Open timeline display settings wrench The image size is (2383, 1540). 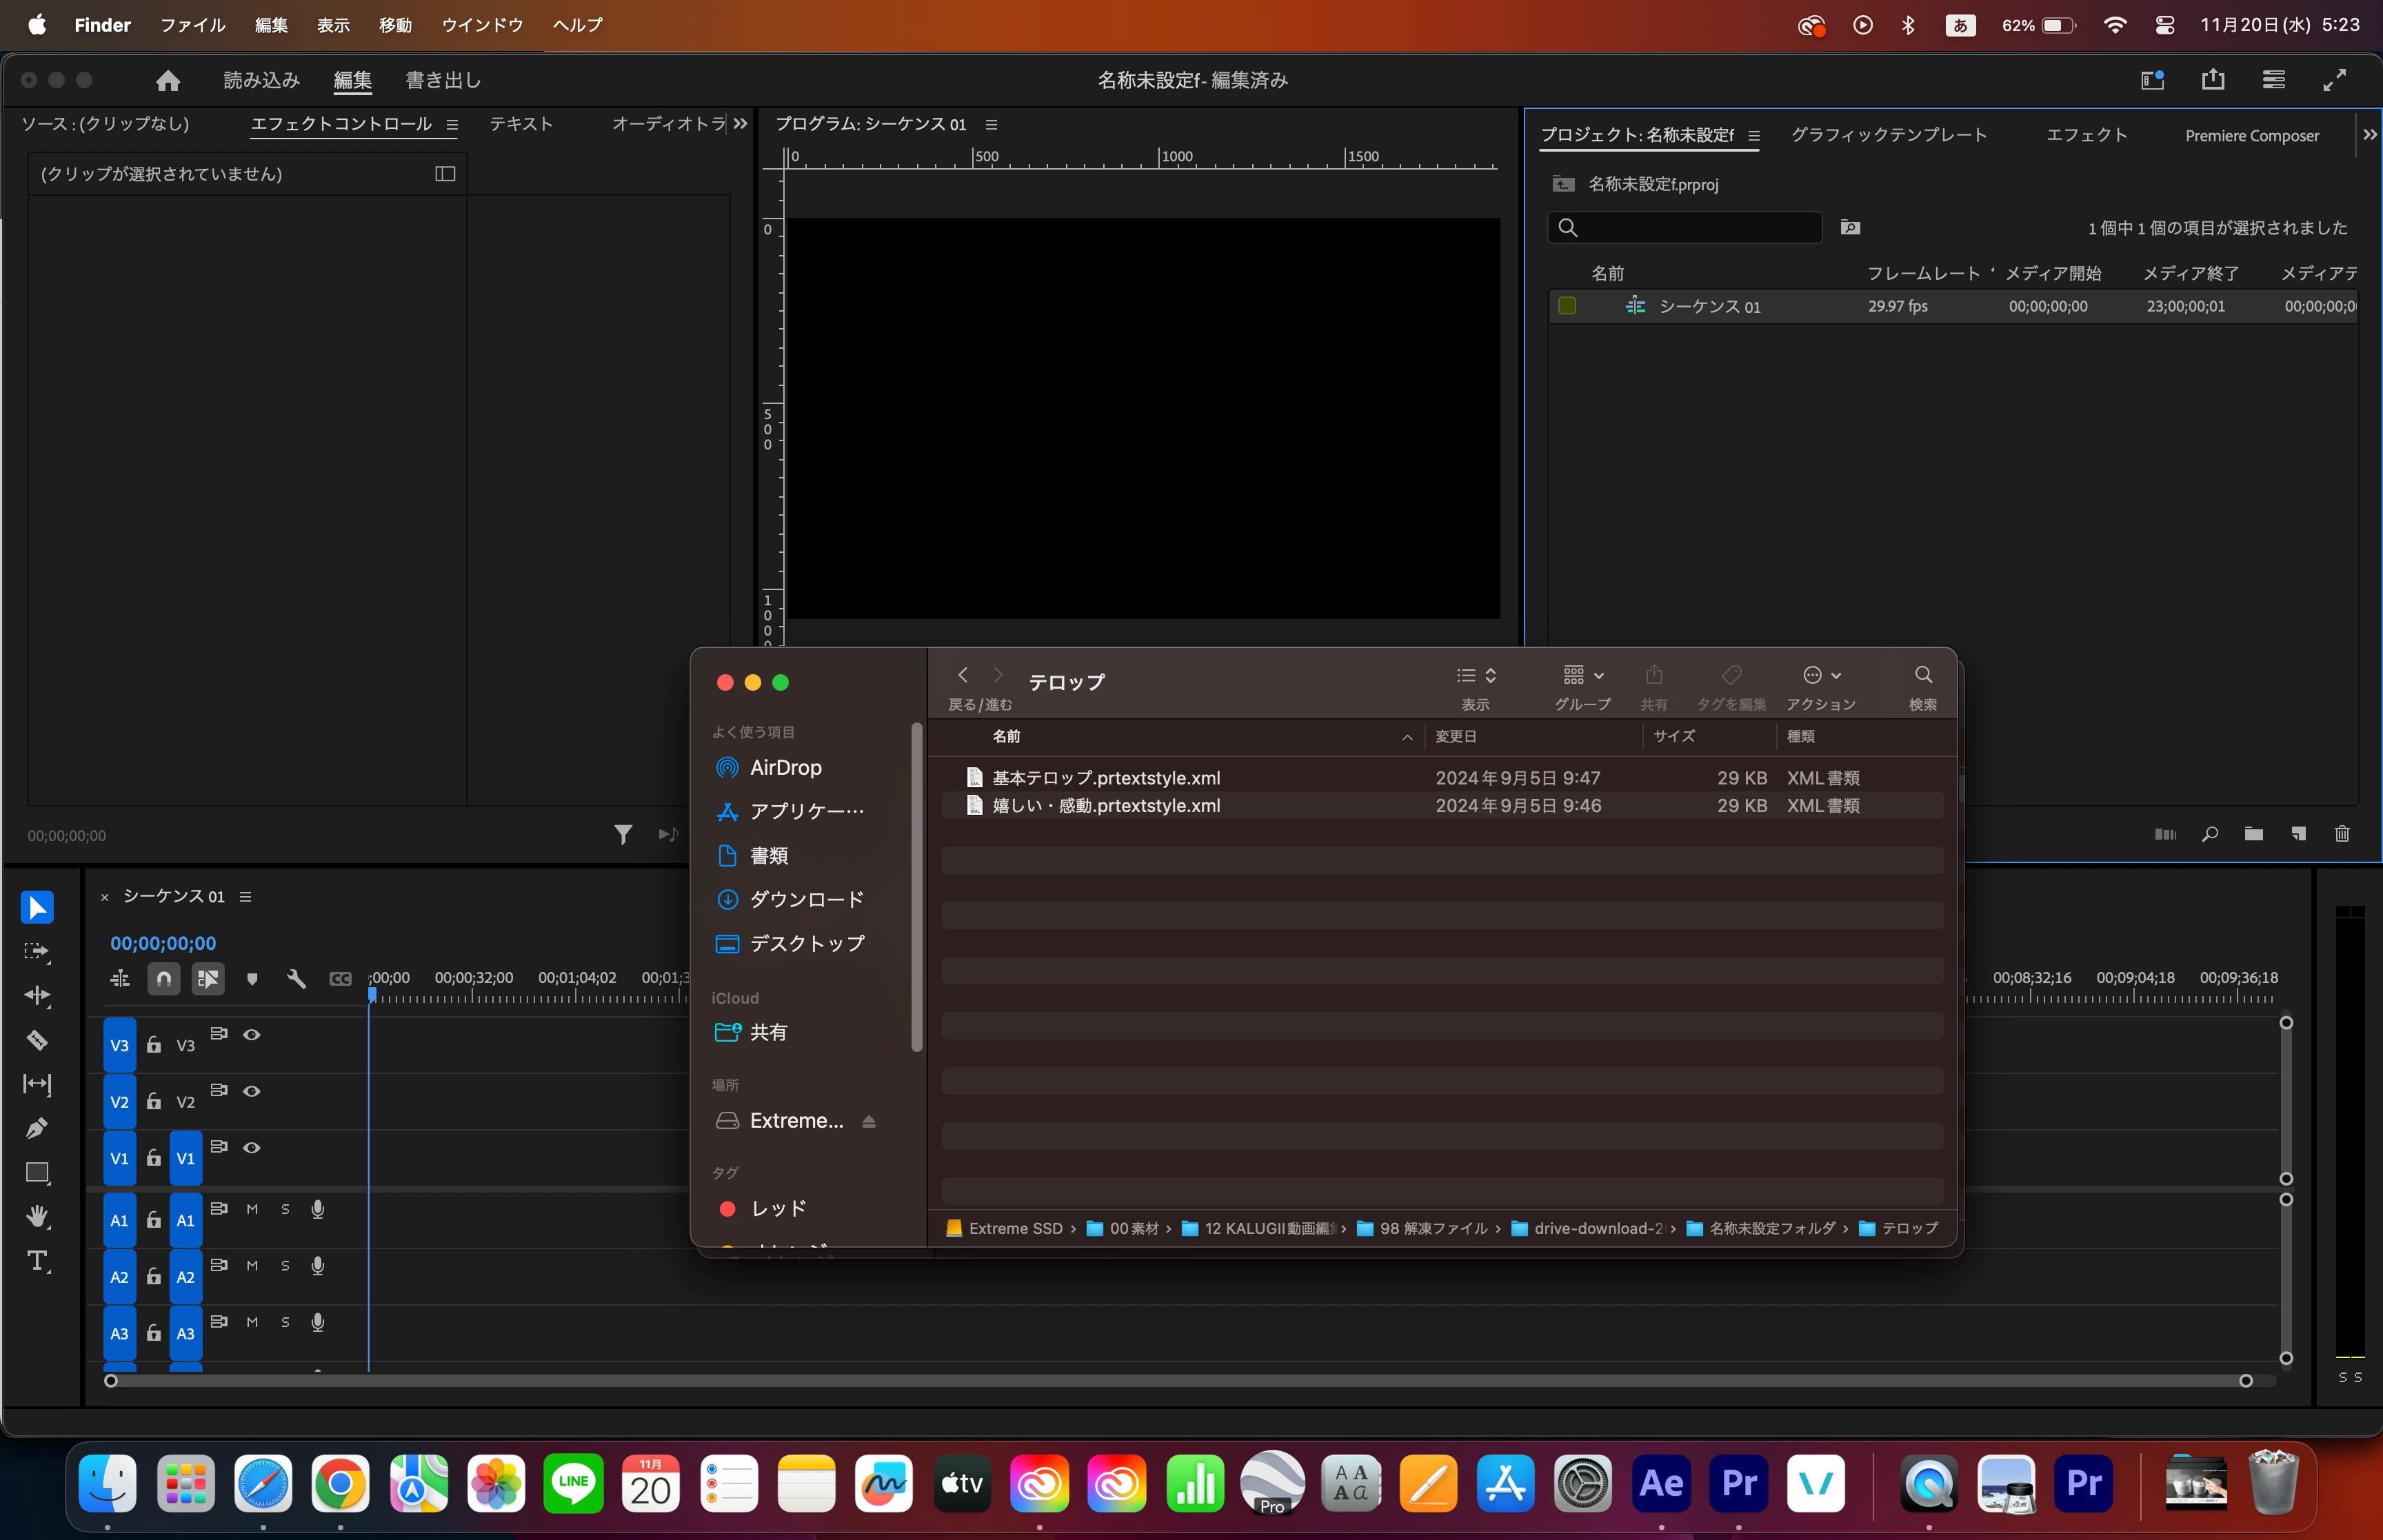point(296,979)
